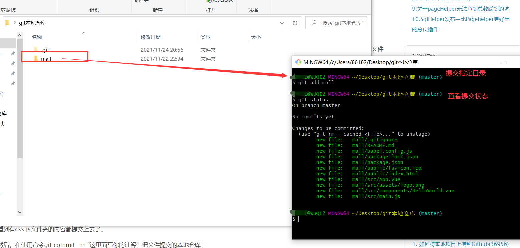The height and width of the screenshot is (248, 520).
Task: Click the 剪贴板 ribbon group label
Action: click(x=8, y=10)
